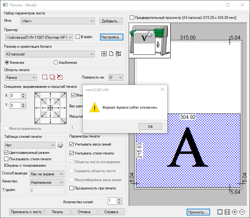Click the 1:1 scale preview icon
This screenshot has width=250, height=218.
click(227, 212)
